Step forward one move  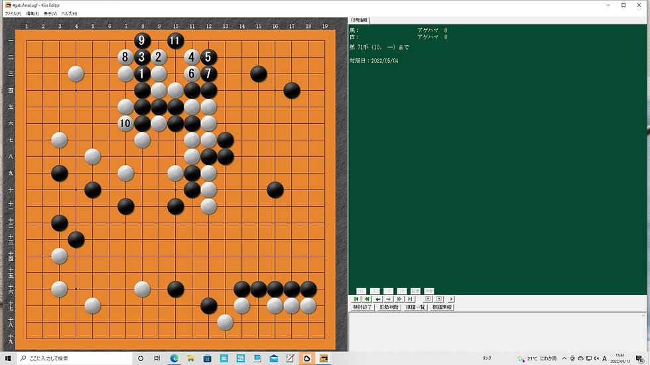389,299
